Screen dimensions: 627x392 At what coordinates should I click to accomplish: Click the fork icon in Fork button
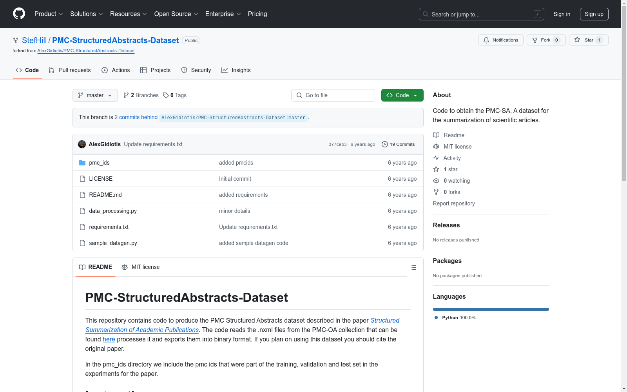pos(535,40)
